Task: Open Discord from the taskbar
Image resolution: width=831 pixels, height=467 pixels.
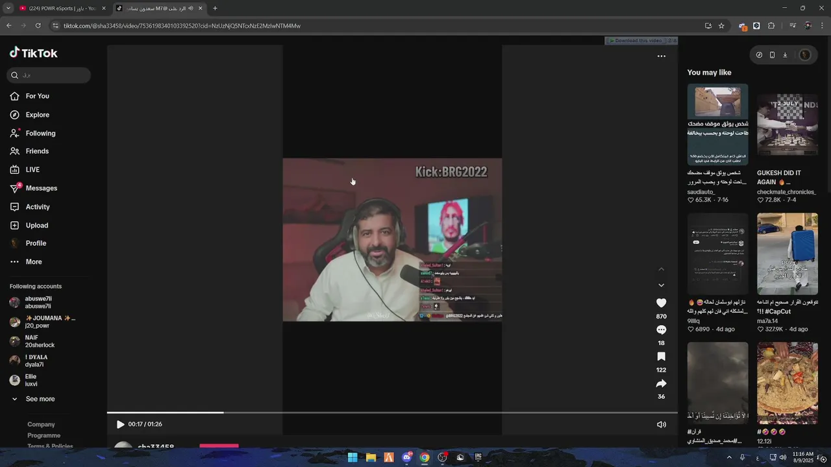Action: (x=407, y=457)
